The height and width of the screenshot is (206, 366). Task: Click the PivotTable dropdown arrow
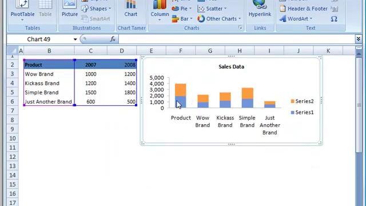coord(22,20)
